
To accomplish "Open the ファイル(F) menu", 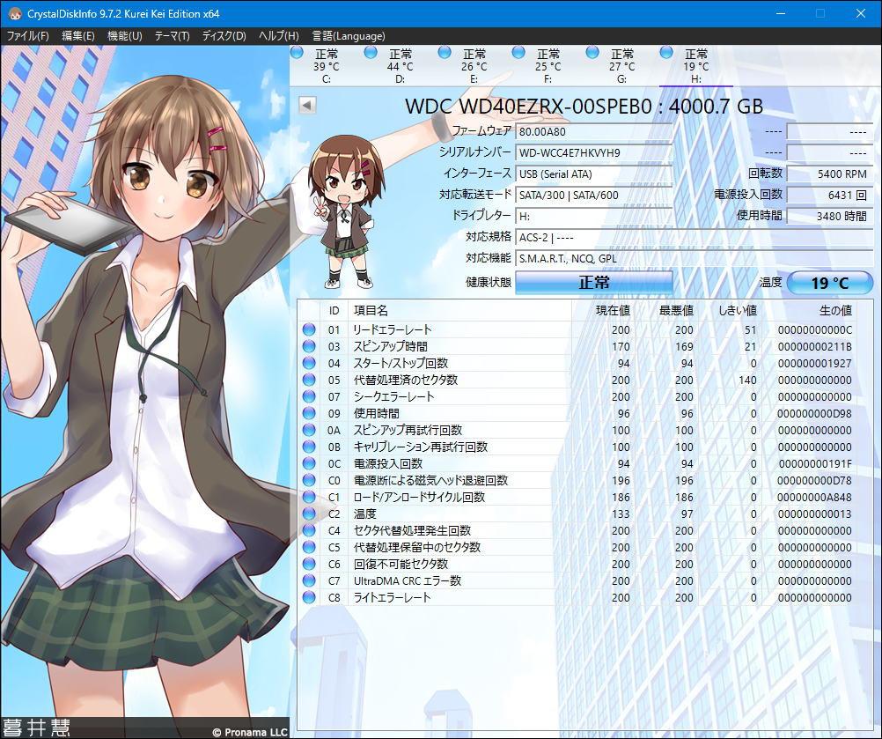I will pos(28,36).
